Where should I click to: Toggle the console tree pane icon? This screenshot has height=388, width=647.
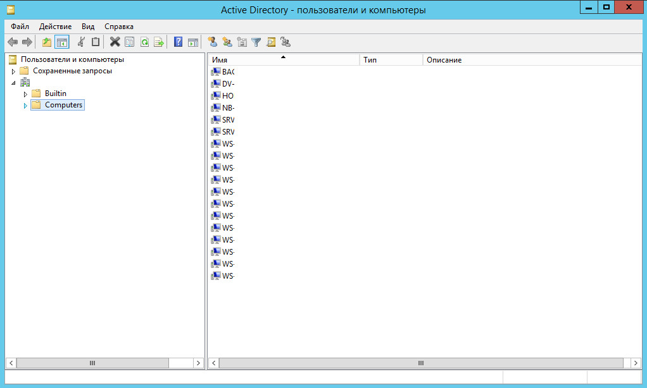pos(62,42)
